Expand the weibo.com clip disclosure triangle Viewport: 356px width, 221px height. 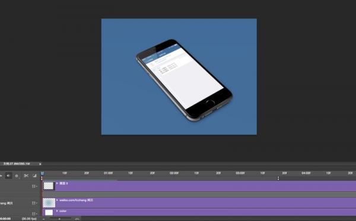[57, 200]
